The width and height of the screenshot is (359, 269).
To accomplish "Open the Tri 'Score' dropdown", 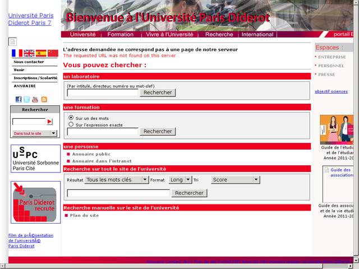I will pyautogui.click(x=236, y=180).
